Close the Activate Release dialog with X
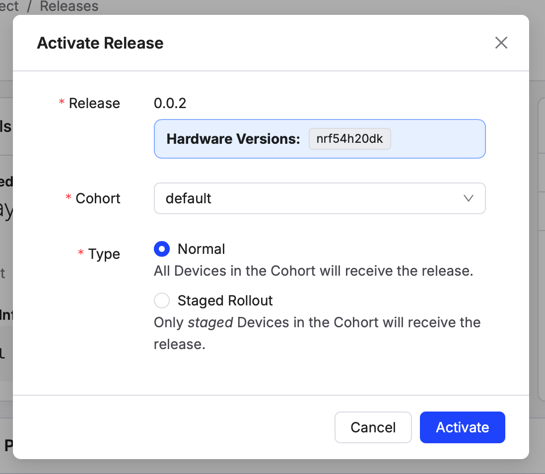This screenshot has height=474, width=545. click(x=501, y=43)
